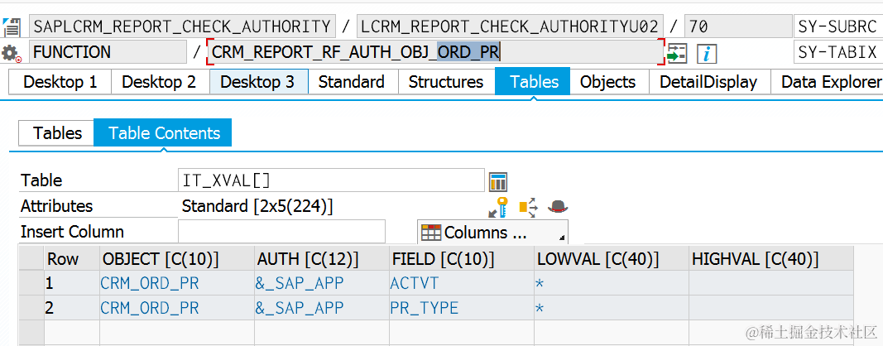Open the Data Explorer tab

[x=827, y=82]
